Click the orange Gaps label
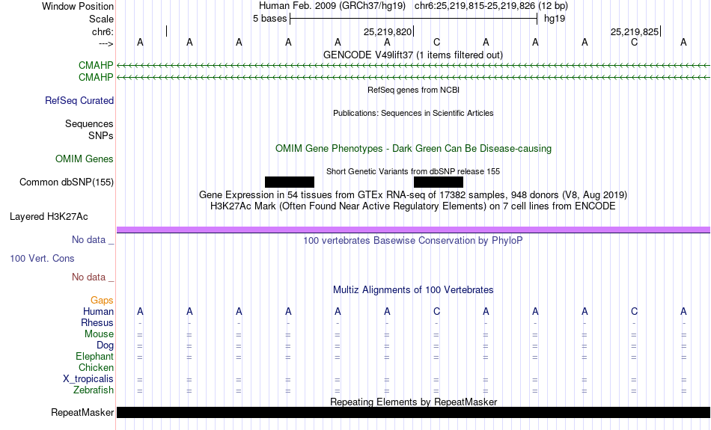 point(102,300)
